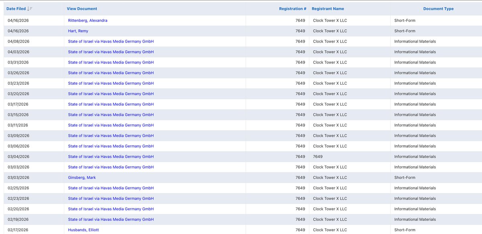Click Short-Form in the Husbands, Elliott row
This screenshot has width=482, height=234.
point(405,230)
